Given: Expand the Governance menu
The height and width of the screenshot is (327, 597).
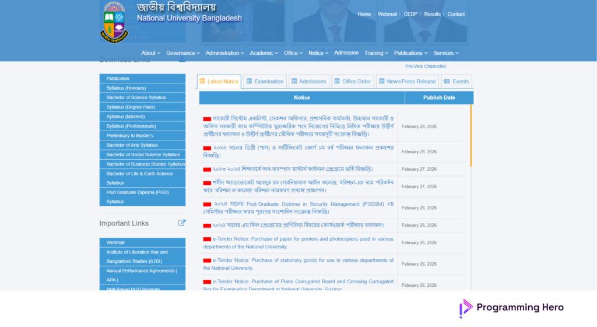Looking at the screenshot, I should [x=182, y=53].
